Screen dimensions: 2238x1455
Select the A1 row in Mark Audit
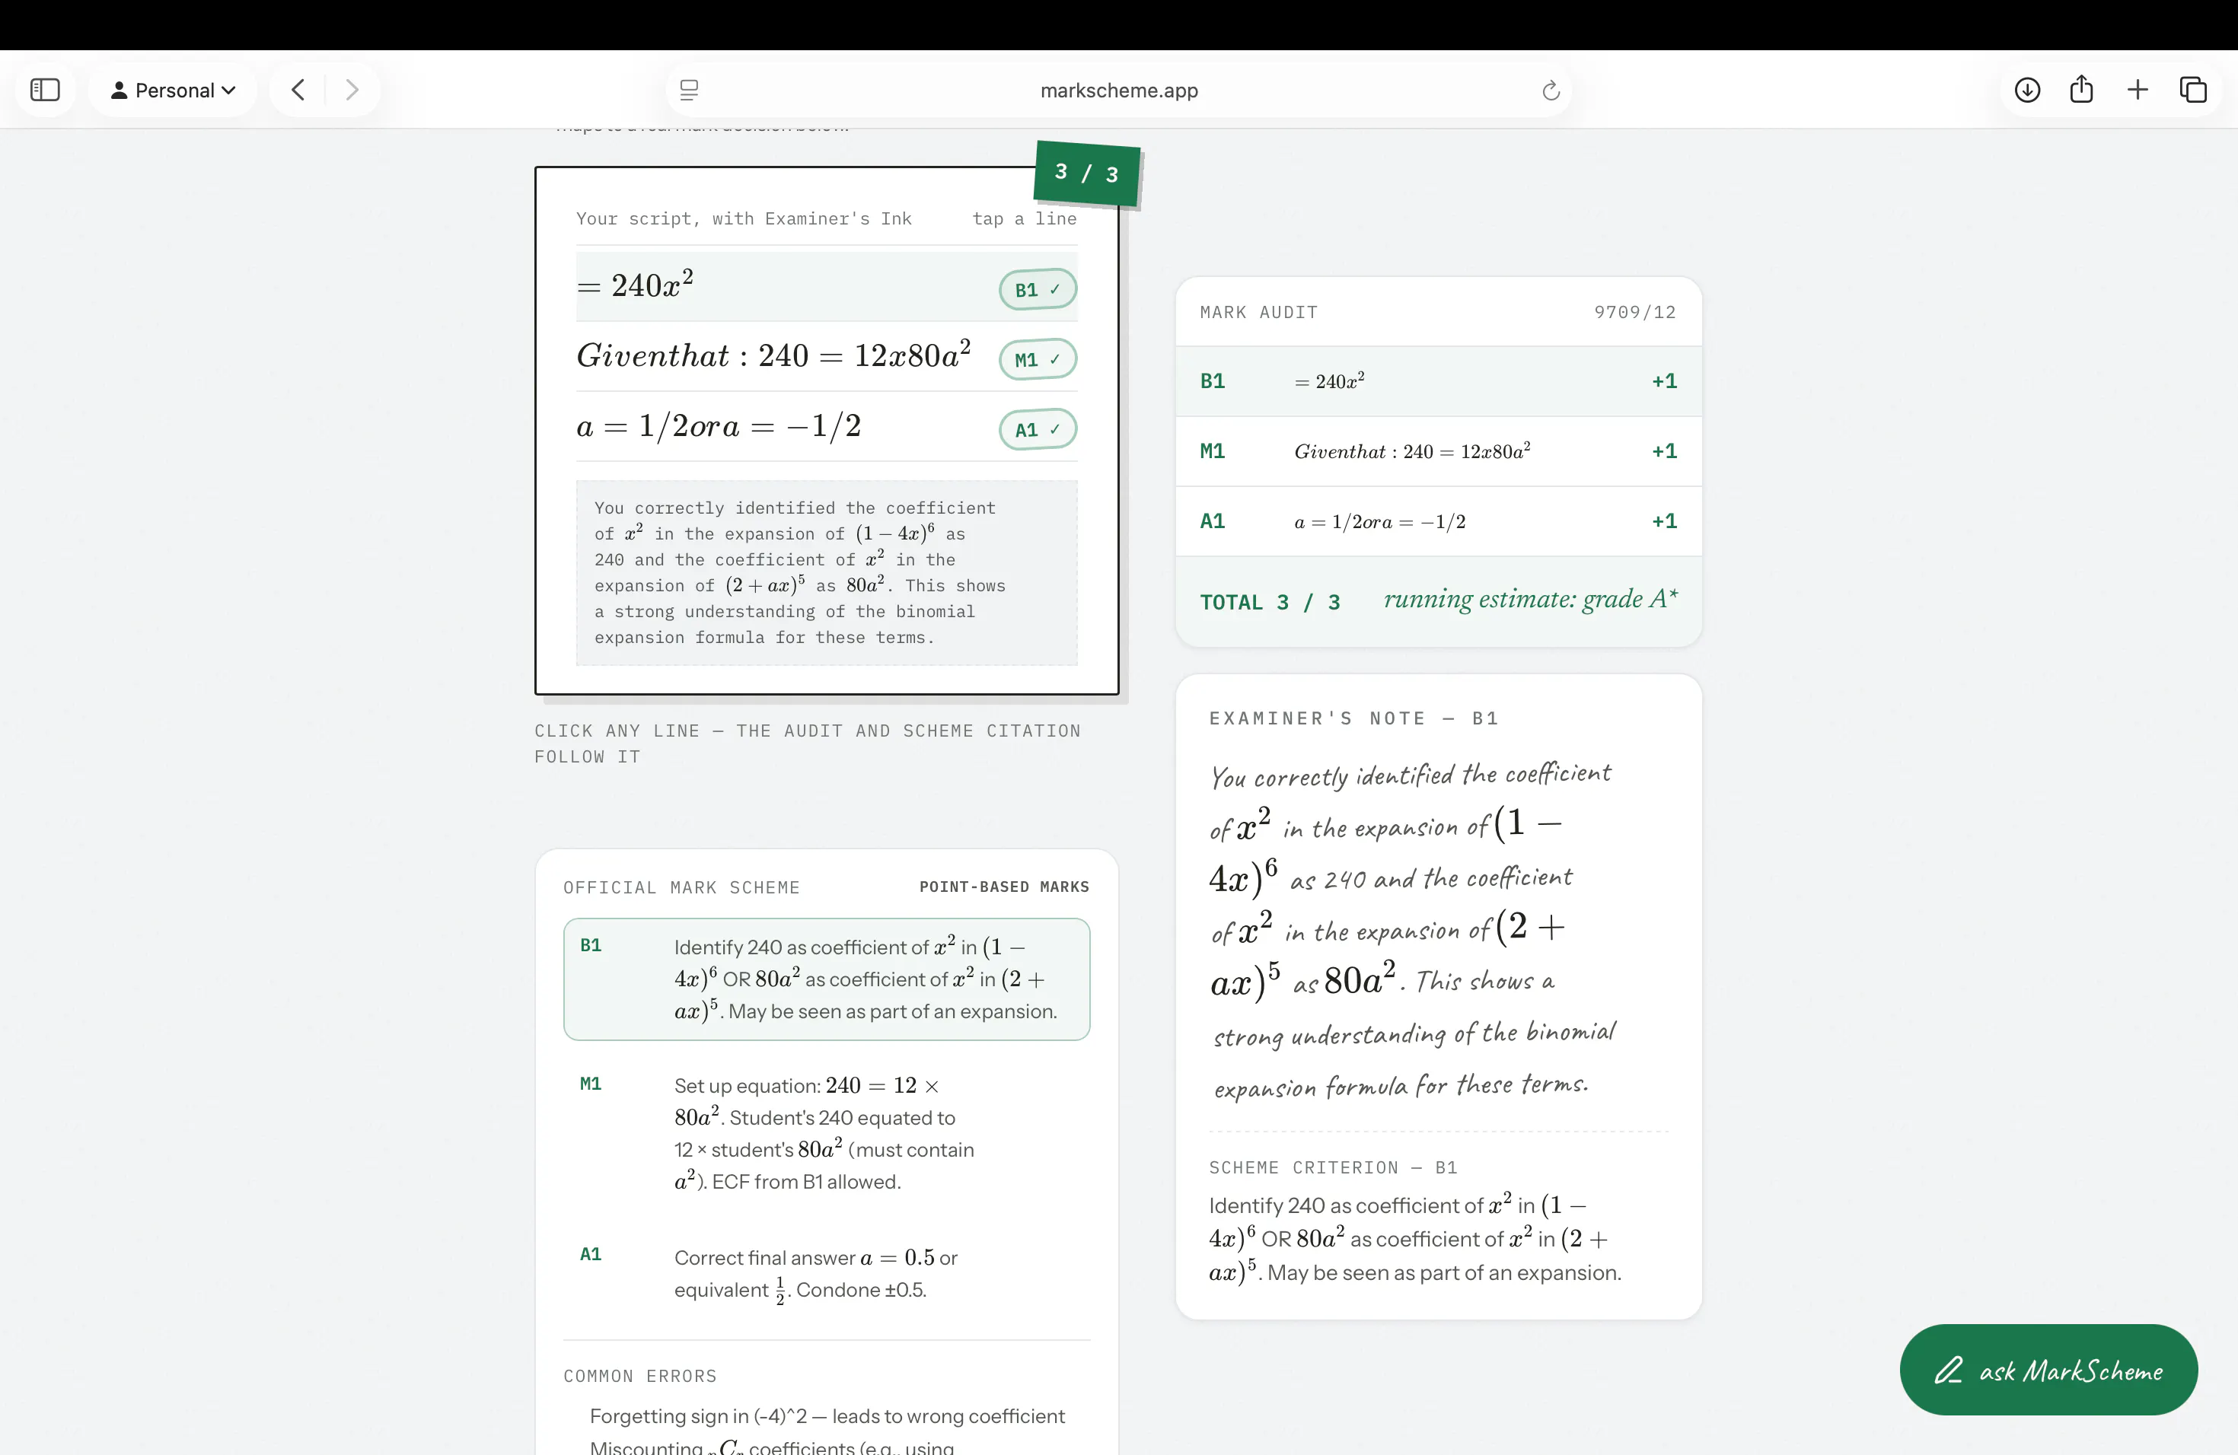(x=1438, y=522)
